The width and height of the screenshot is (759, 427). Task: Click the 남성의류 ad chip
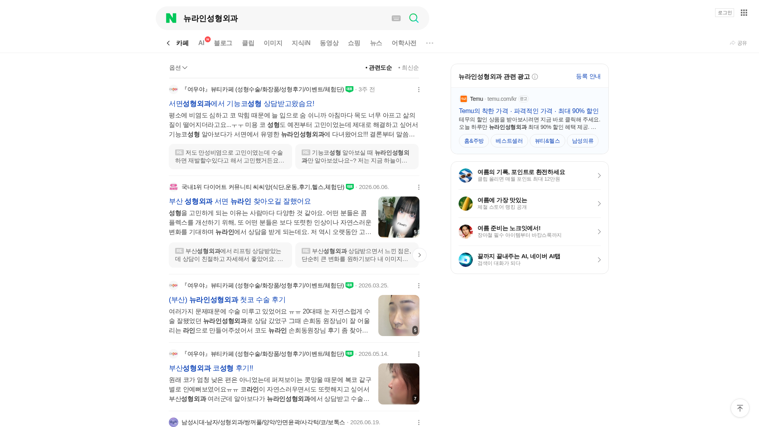coord(583,141)
